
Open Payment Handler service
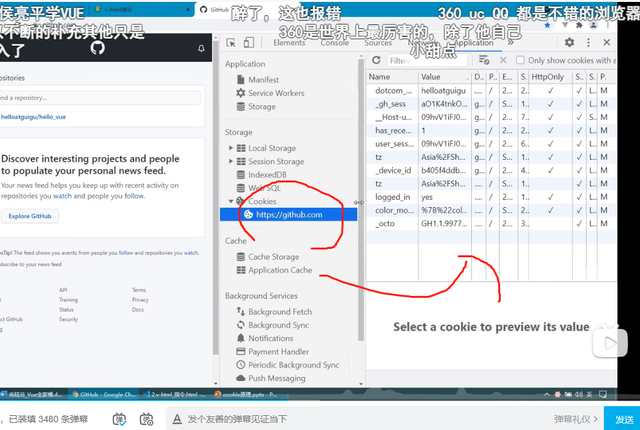(273, 351)
